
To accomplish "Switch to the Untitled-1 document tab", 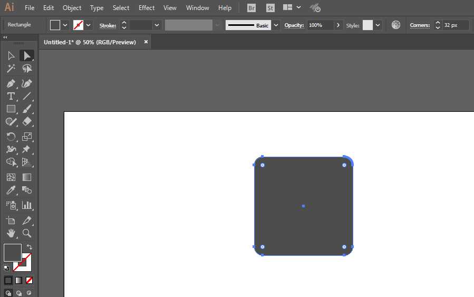I will (x=90, y=42).
